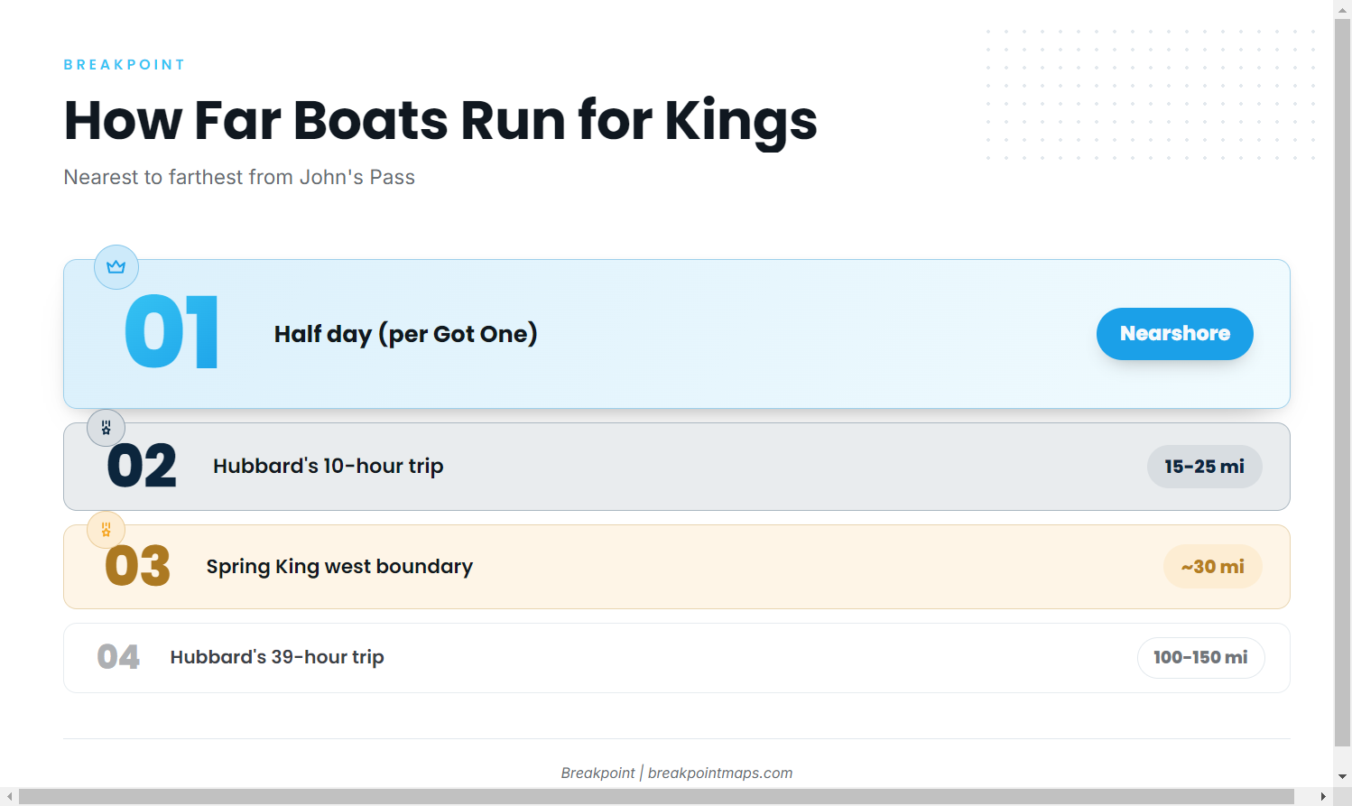Screen dimensions: 1352x806
Task: Click the 100-150 mi distance pill
Action: 1201,658
